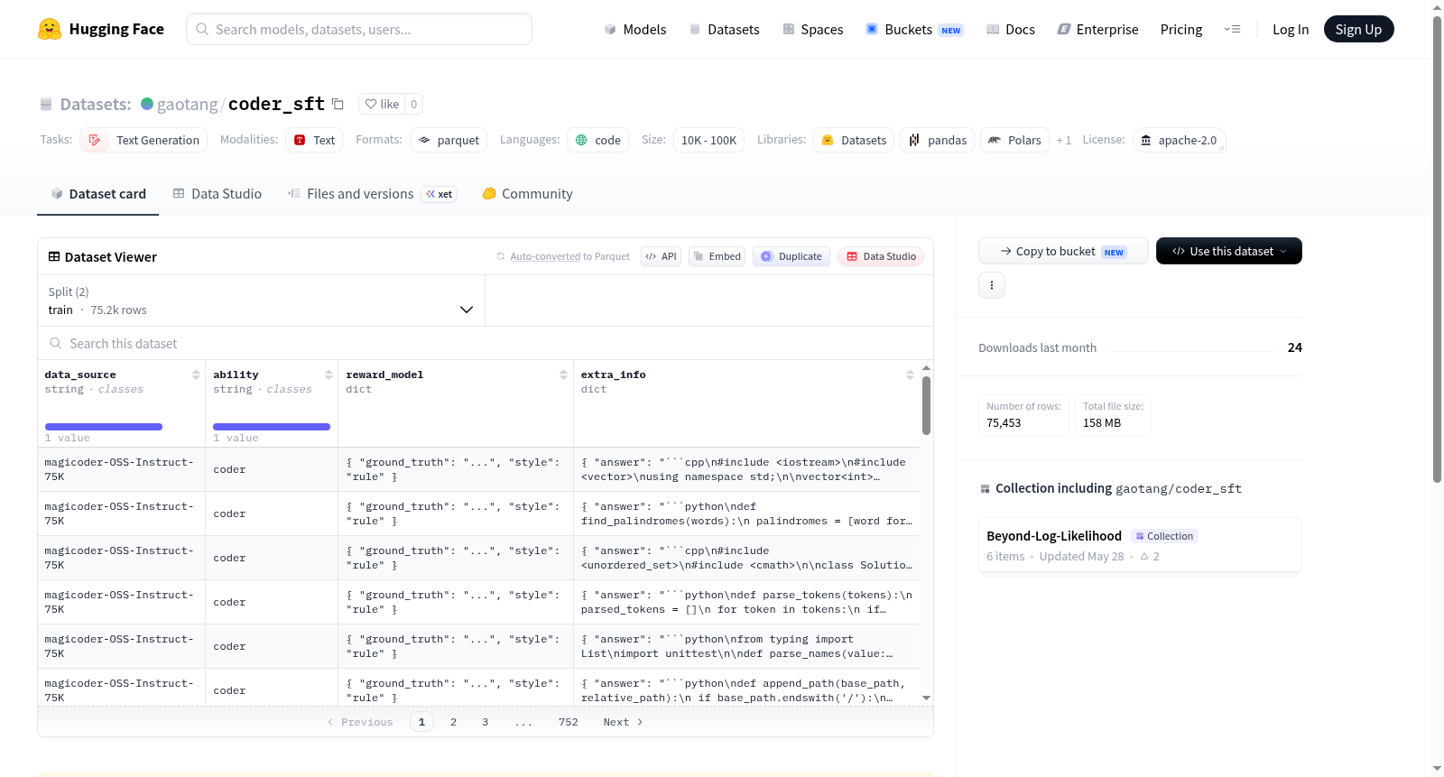Open the Models nav item
This screenshot has height=777, width=1444.
[635, 29]
